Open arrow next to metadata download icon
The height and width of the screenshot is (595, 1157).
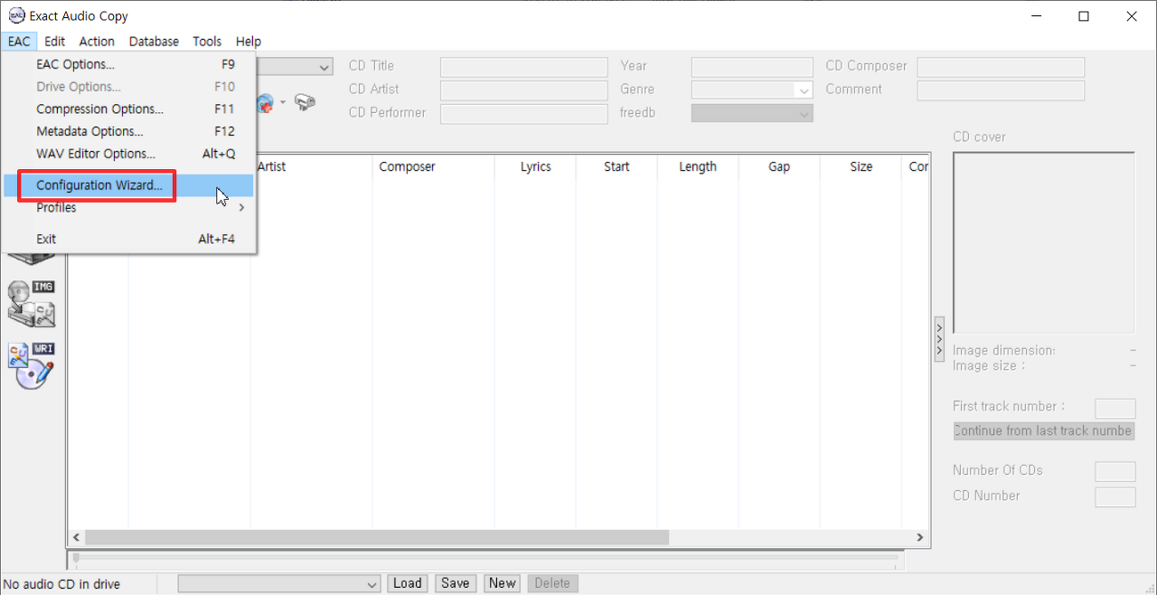(282, 102)
